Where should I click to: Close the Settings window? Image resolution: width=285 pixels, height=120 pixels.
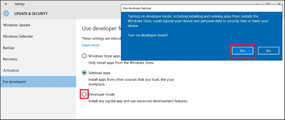click(279, 3)
